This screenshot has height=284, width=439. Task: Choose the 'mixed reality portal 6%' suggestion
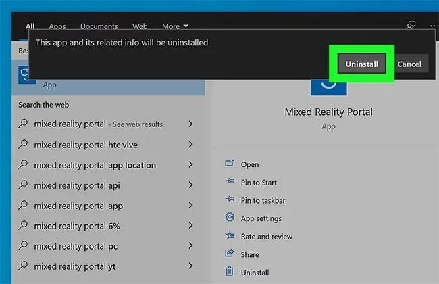tap(77, 226)
